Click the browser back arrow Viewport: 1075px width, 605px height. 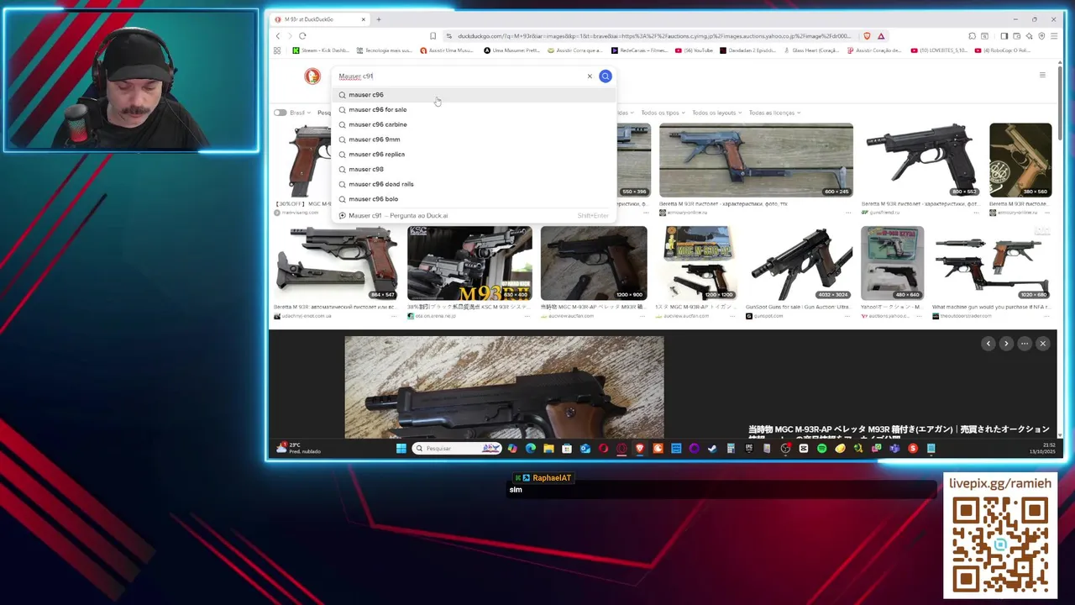(278, 36)
